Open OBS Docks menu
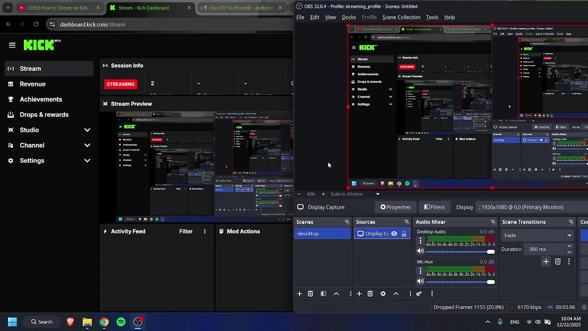 [x=349, y=17]
